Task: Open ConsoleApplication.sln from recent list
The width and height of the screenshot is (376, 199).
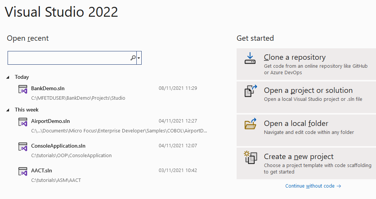Action: (58, 146)
